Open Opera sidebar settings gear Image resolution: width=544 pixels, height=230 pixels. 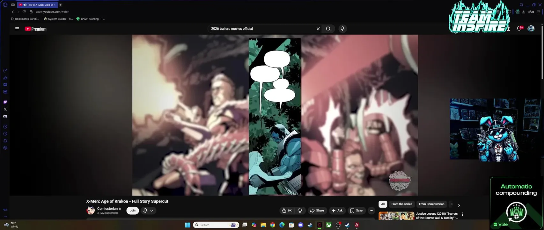5,148
